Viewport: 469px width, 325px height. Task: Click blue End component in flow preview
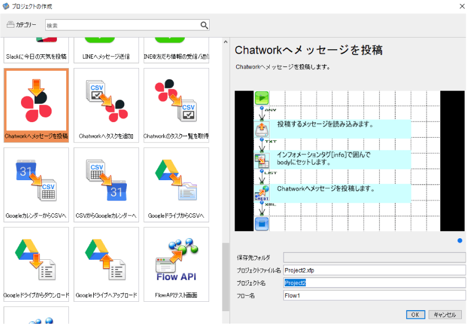click(x=262, y=224)
